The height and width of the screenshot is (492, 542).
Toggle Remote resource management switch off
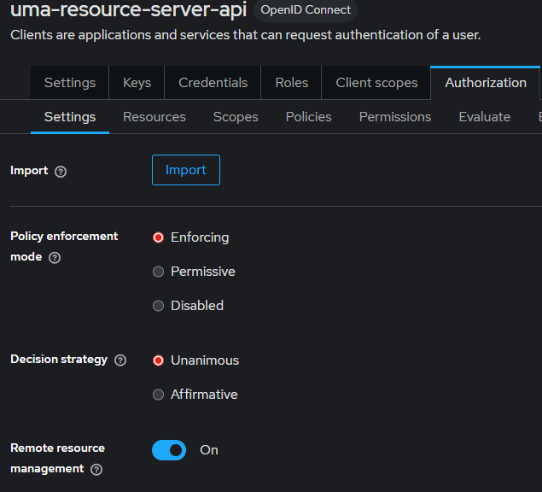click(169, 450)
